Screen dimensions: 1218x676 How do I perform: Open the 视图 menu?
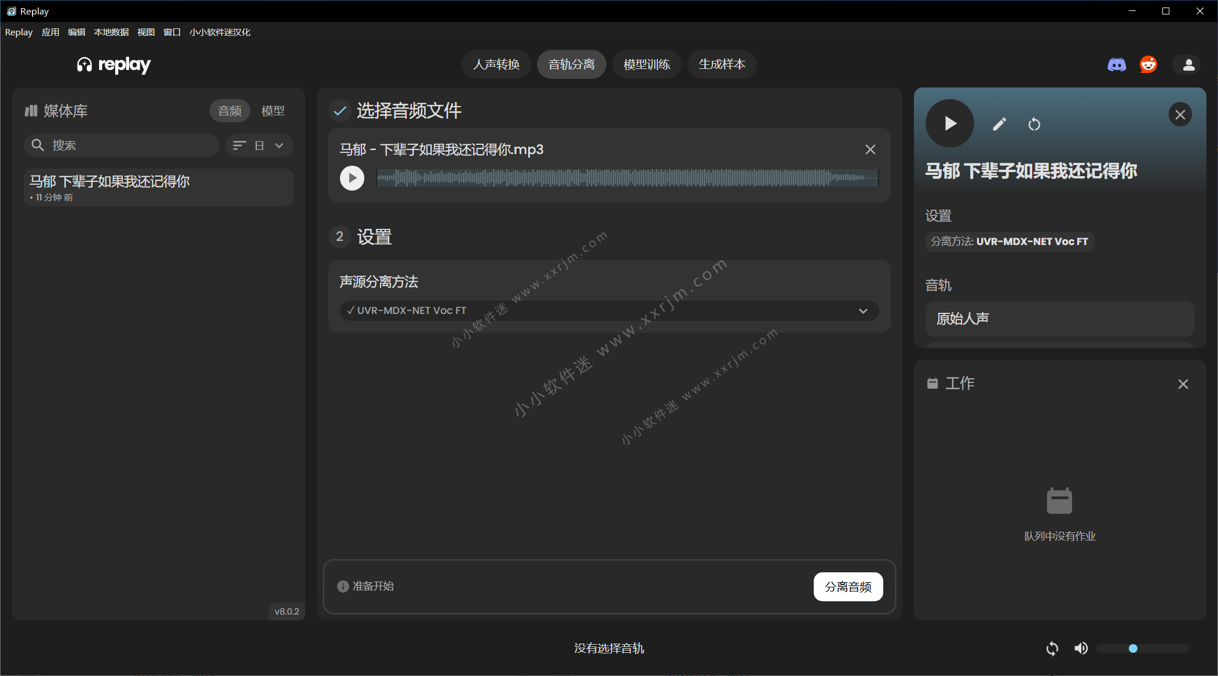[x=146, y=32]
